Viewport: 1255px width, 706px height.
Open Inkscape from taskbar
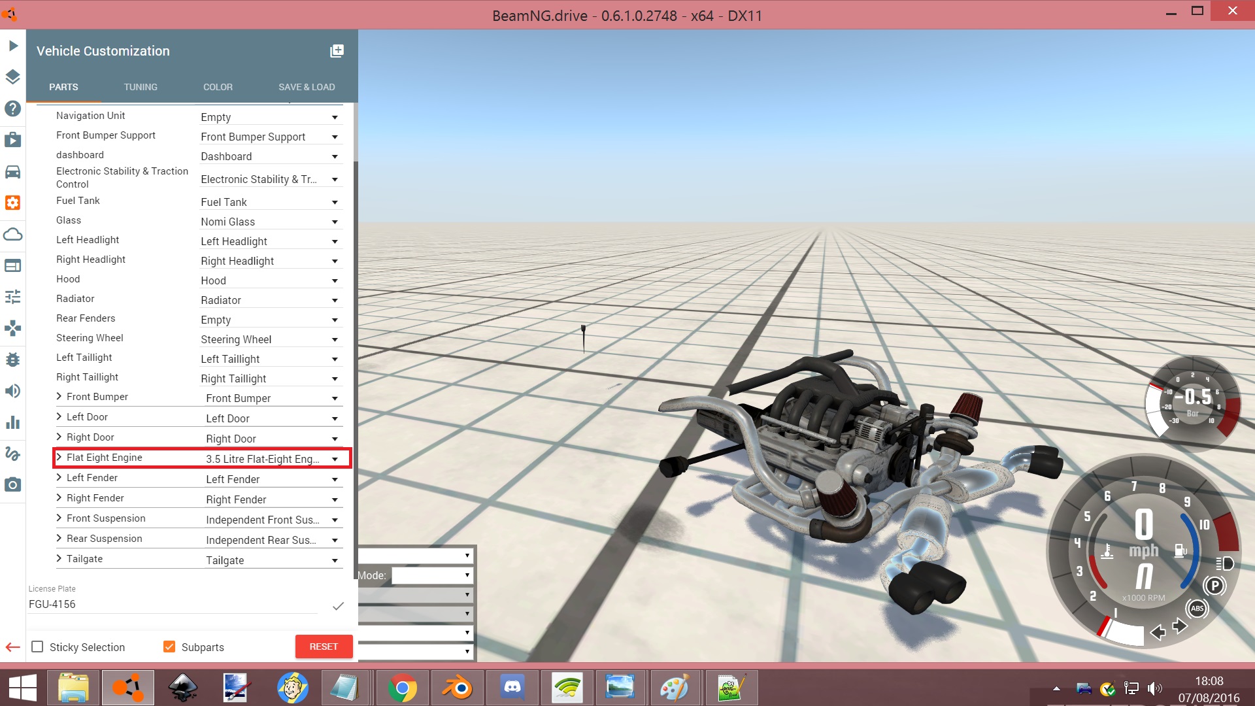183,688
